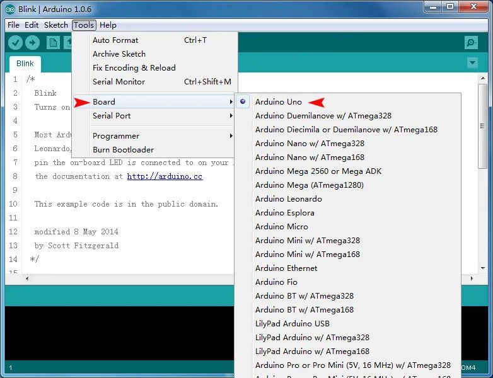Close the open Tools menu

[x=84, y=25]
